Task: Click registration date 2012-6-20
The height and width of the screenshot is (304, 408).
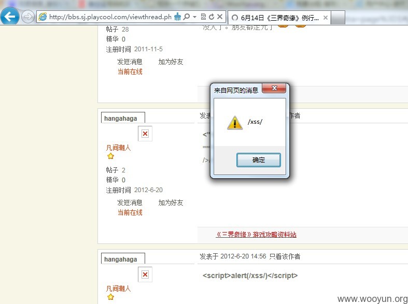Action: [148, 190]
